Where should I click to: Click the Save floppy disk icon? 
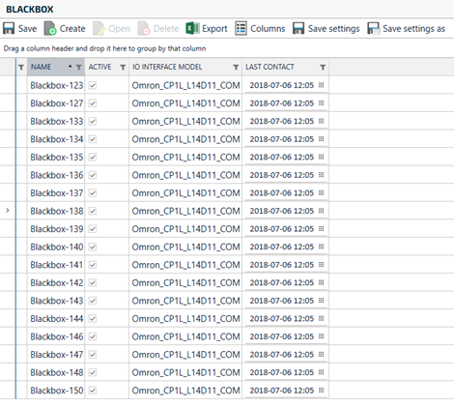(x=9, y=28)
